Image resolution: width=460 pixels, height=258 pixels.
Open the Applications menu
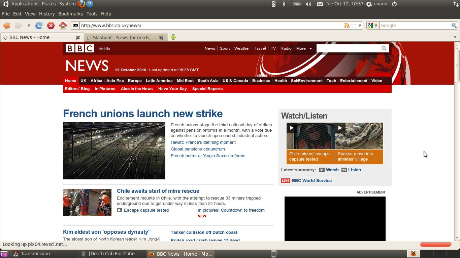click(25, 4)
